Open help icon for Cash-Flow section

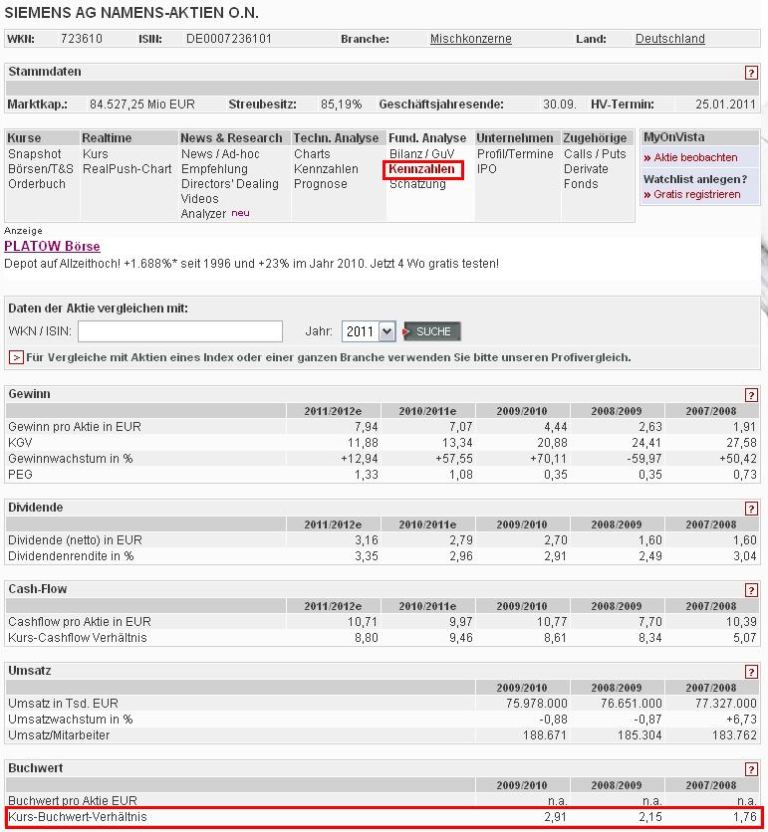750,590
